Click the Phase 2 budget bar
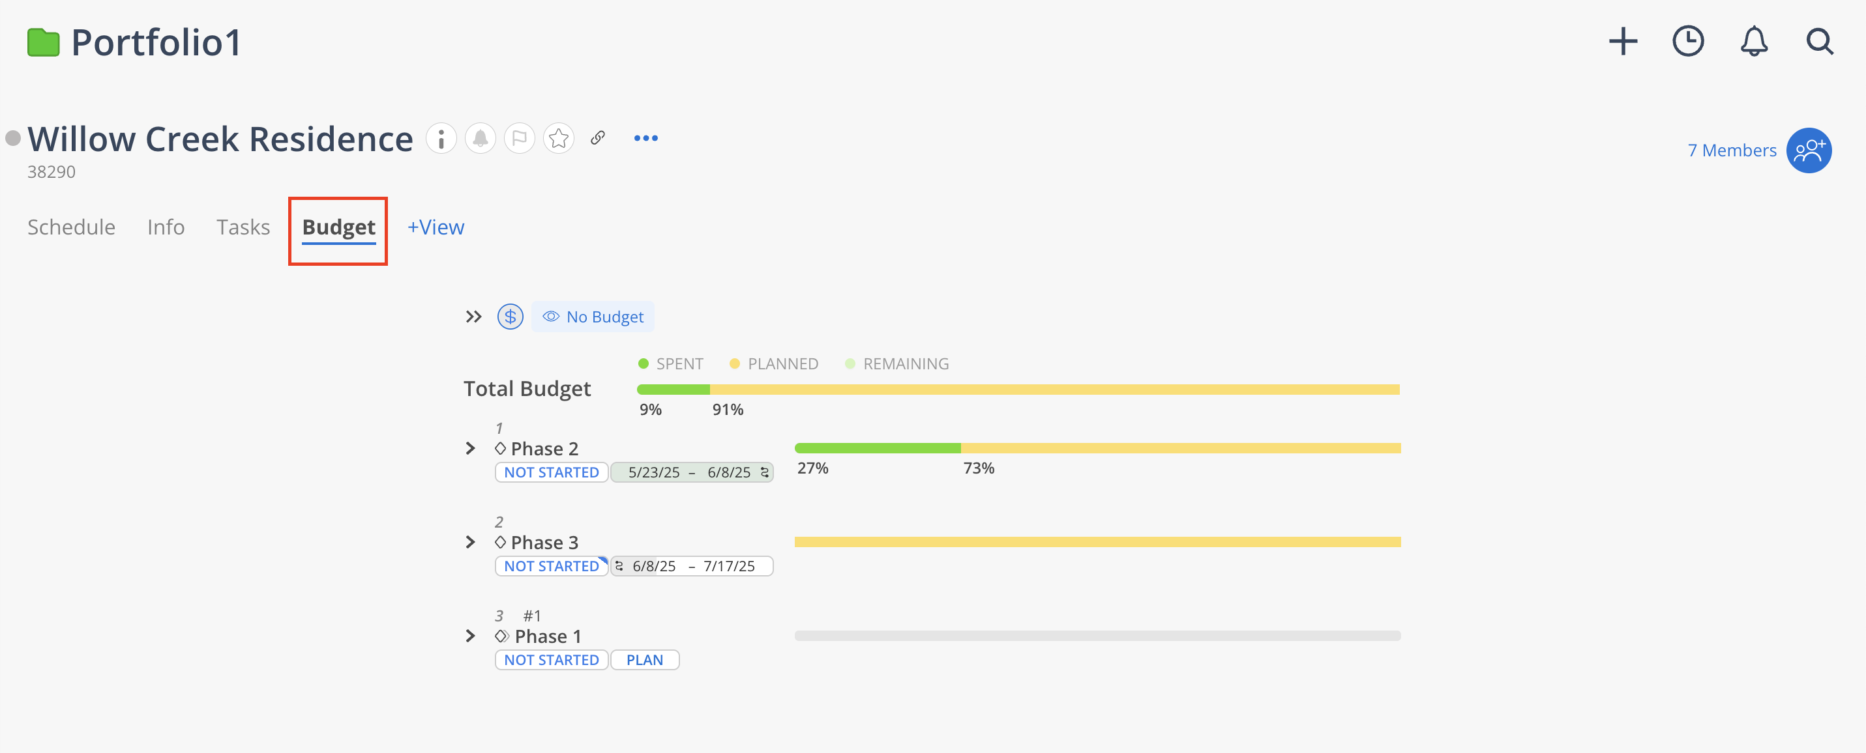This screenshot has width=1866, height=753. click(x=1097, y=448)
